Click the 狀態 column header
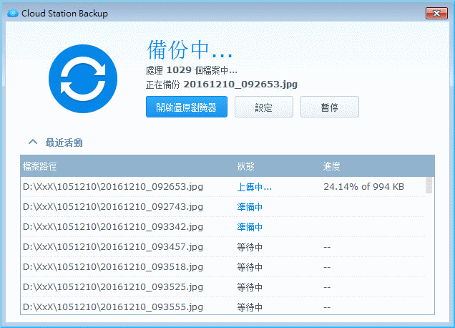 tap(246, 166)
